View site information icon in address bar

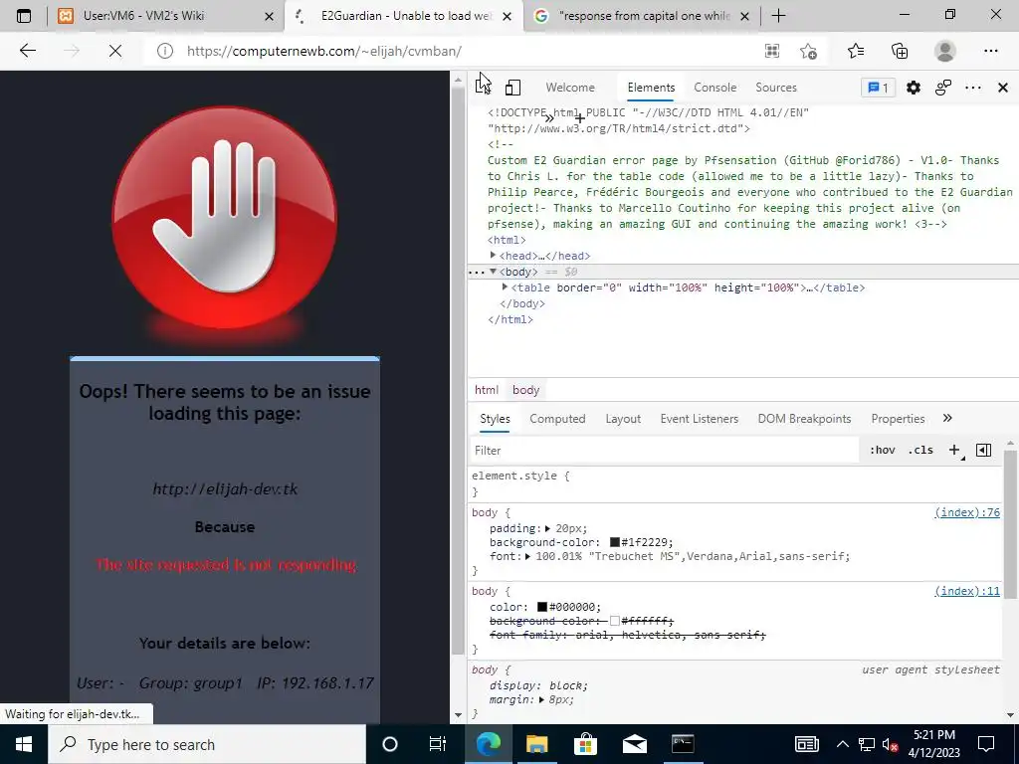pos(165,51)
